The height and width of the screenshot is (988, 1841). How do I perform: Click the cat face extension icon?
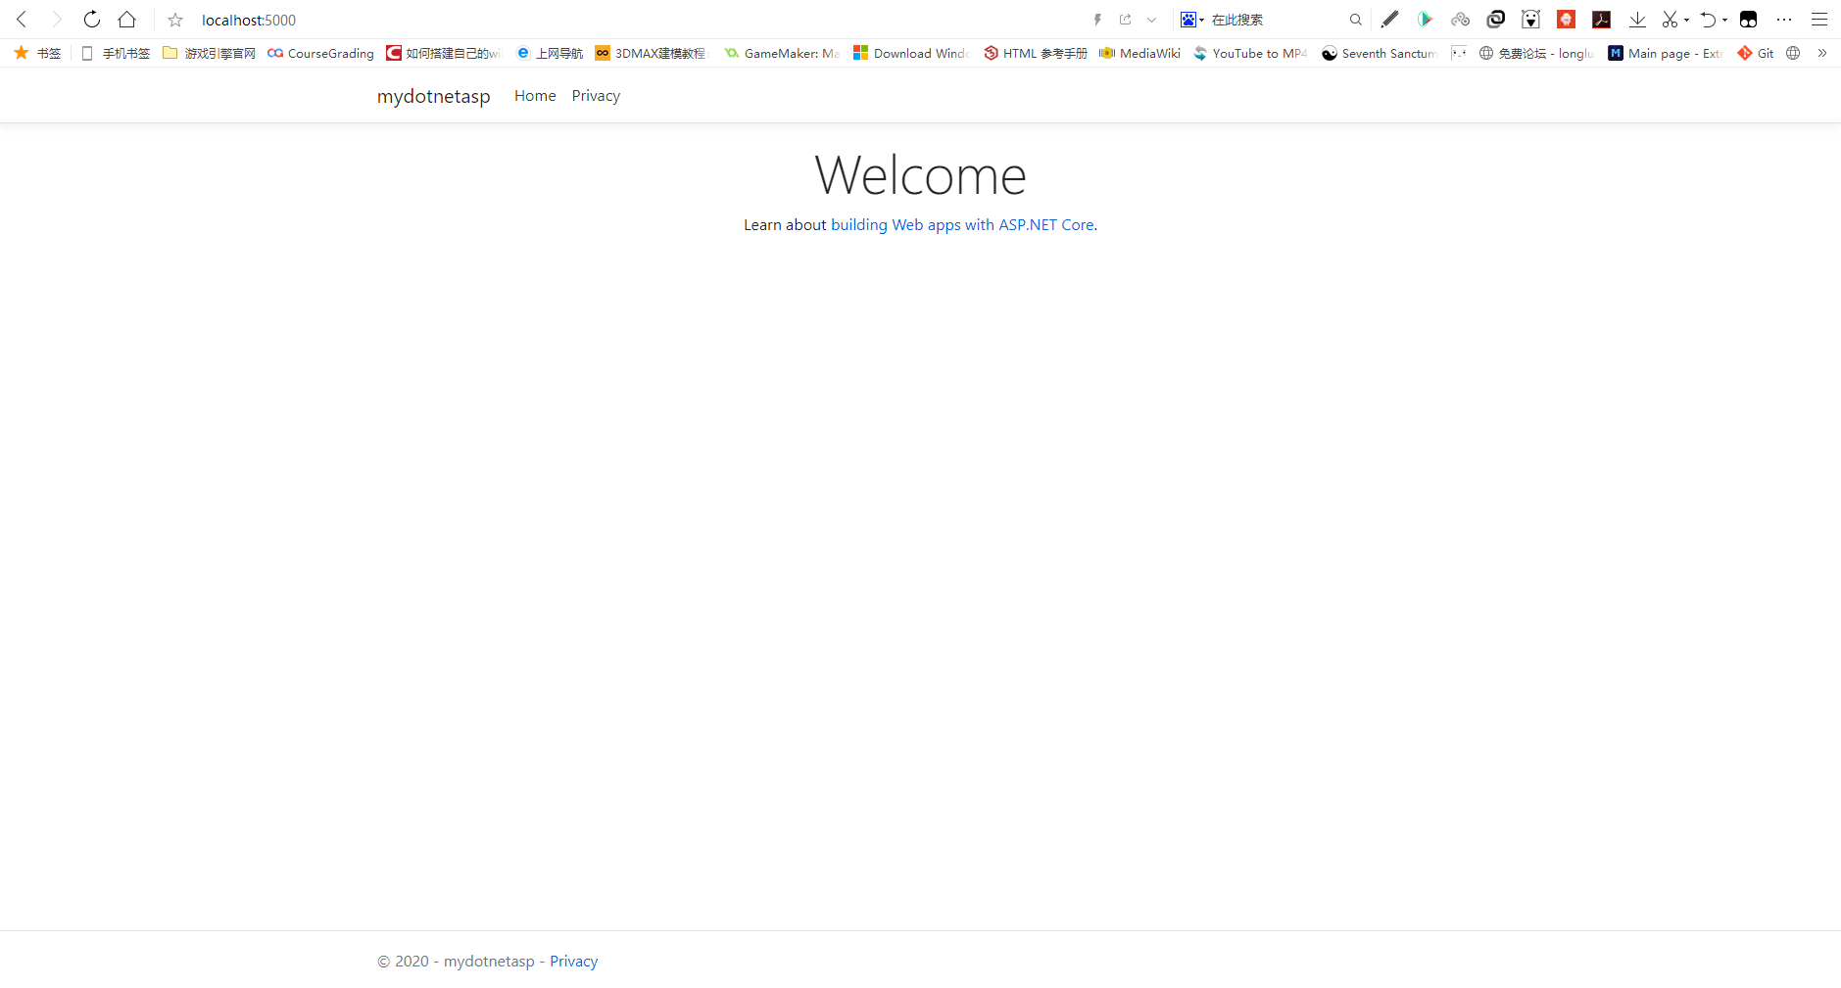1531,20
